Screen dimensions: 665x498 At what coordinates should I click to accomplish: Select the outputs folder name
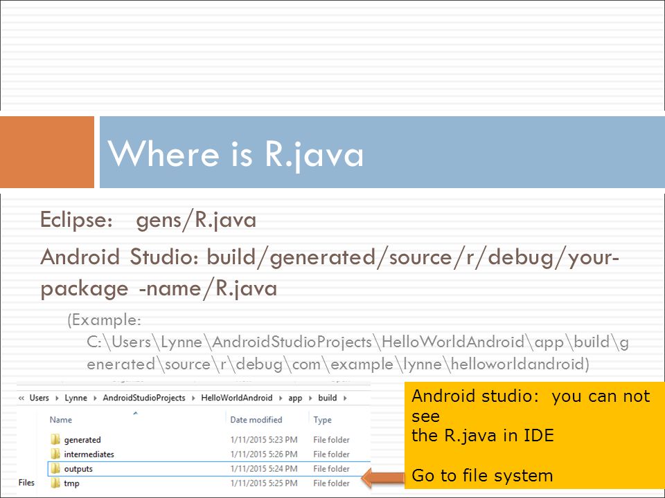[78, 469]
